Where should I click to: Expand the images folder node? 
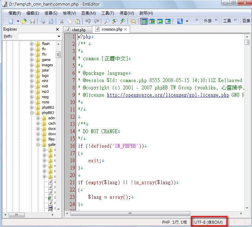point(32,65)
